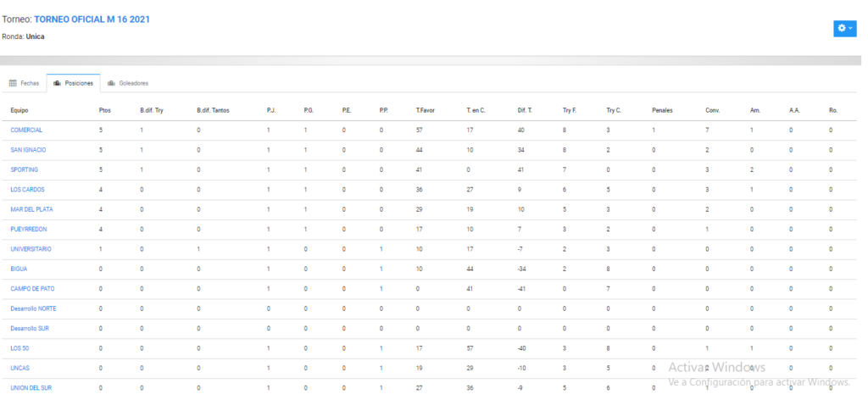Image resolution: width=868 pixels, height=400 pixels.
Task: Click the UNIVERSITARIO team link
Action: (31, 249)
